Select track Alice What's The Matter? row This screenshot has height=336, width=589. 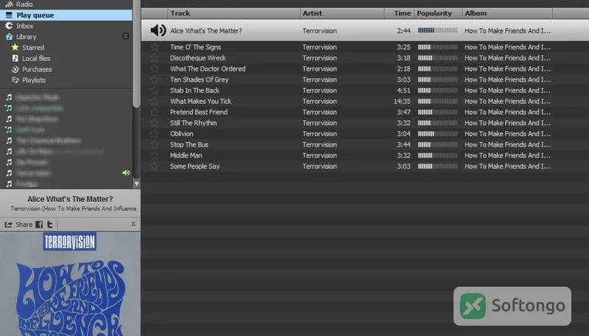[x=365, y=30]
